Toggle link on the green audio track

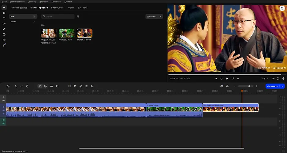pos(3,123)
